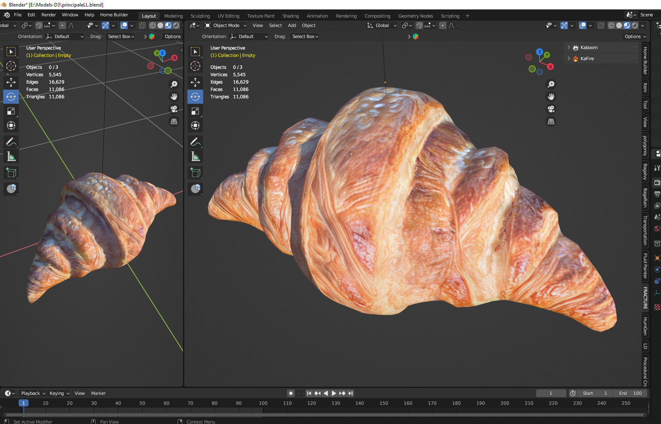Image resolution: width=661 pixels, height=424 pixels.
Task: Activate the Cursor tool in right viewport
Action: (x=195, y=66)
